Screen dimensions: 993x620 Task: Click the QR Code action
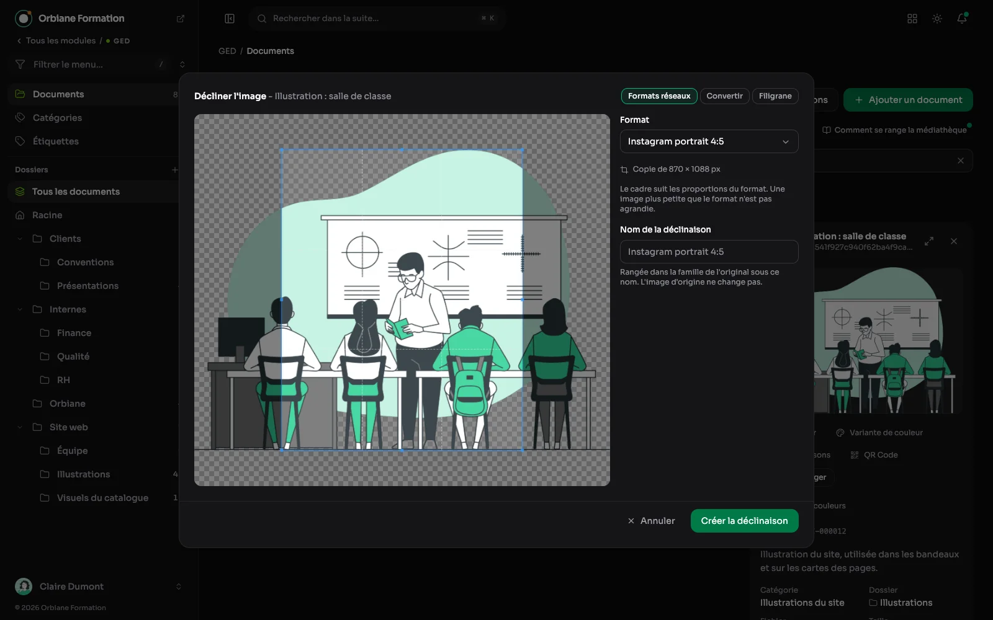[874, 455]
